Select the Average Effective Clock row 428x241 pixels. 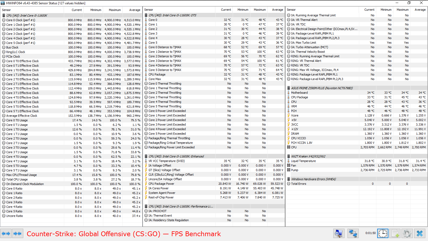[x=71, y=116]
